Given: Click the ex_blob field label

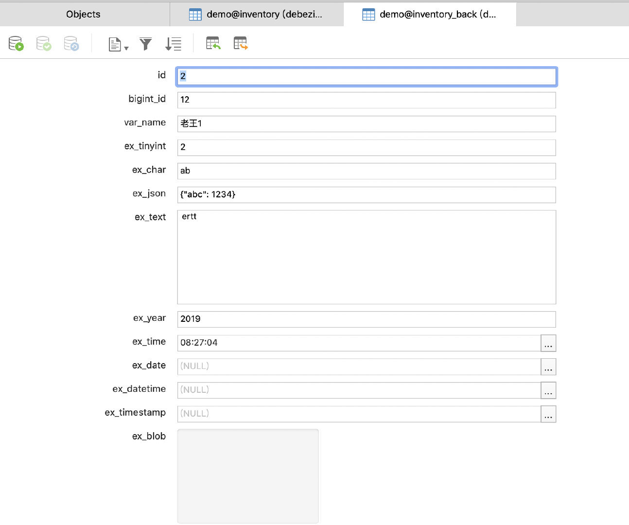Looking at the screenshot, I should tap(149, 437).
